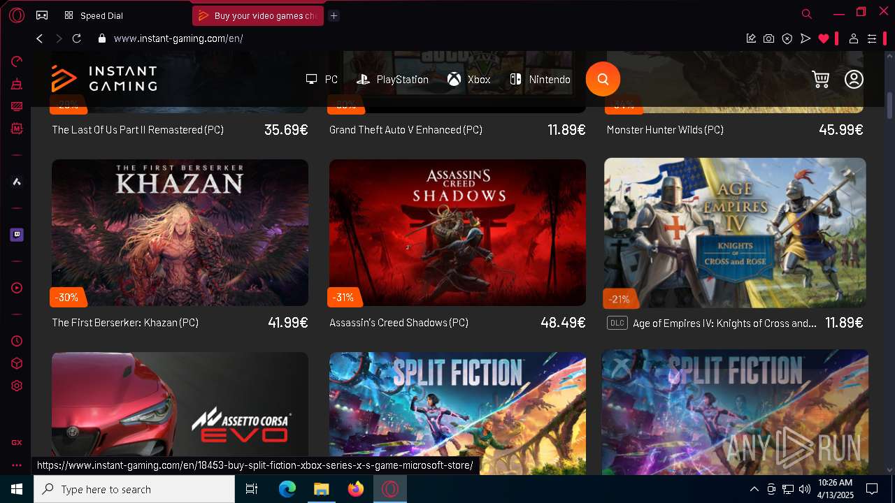Click the address bar URL
Viewport: 895px width, 503px height.
[178, 38]
